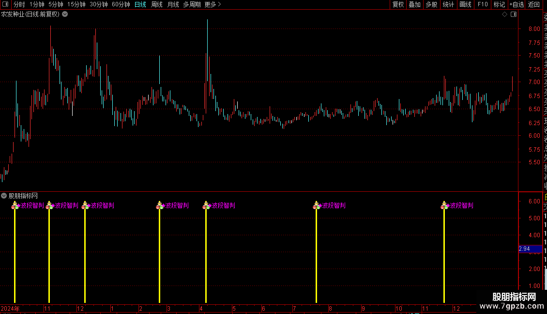
Task: Click the 2024年 date axis label
Action: (x=10, y=308)
